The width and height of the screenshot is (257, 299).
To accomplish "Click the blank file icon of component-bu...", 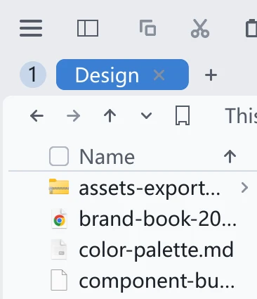I will pyautogui.click(x=59, y=280).
